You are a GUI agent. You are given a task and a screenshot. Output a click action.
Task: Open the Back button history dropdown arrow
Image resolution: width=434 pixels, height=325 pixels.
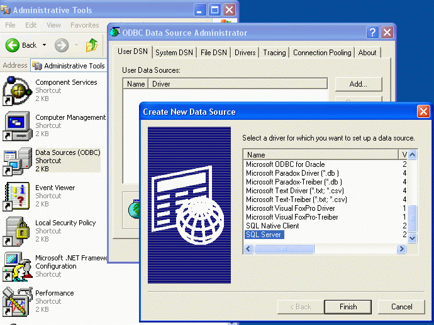(x=44, y=45)
